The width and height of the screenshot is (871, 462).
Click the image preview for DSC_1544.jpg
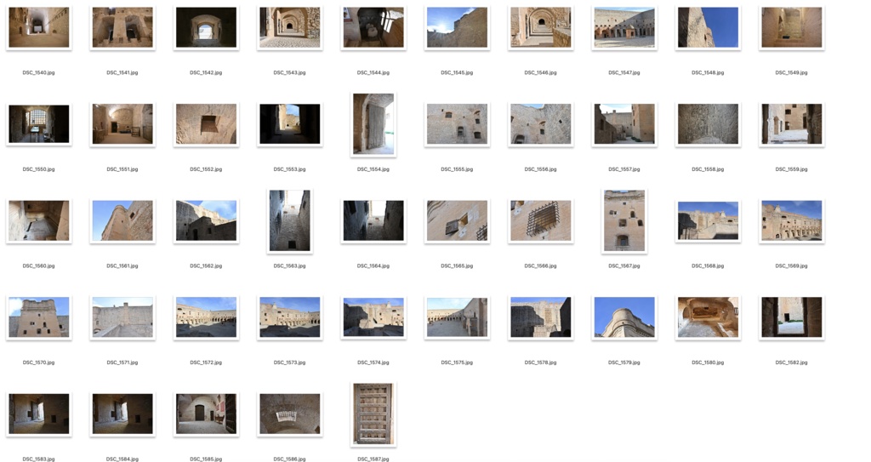click(373, 27)
